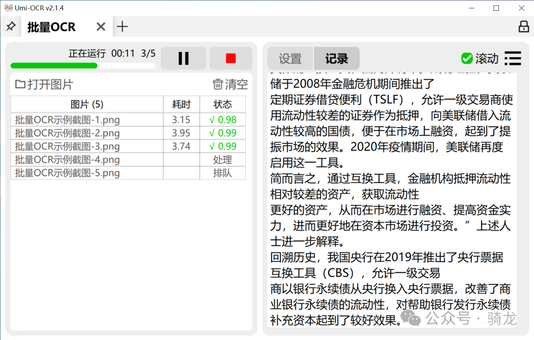Screen dimensions: 534x340
Task: Pin the window with the pushpin icon
Action: (x=11, y=26)
